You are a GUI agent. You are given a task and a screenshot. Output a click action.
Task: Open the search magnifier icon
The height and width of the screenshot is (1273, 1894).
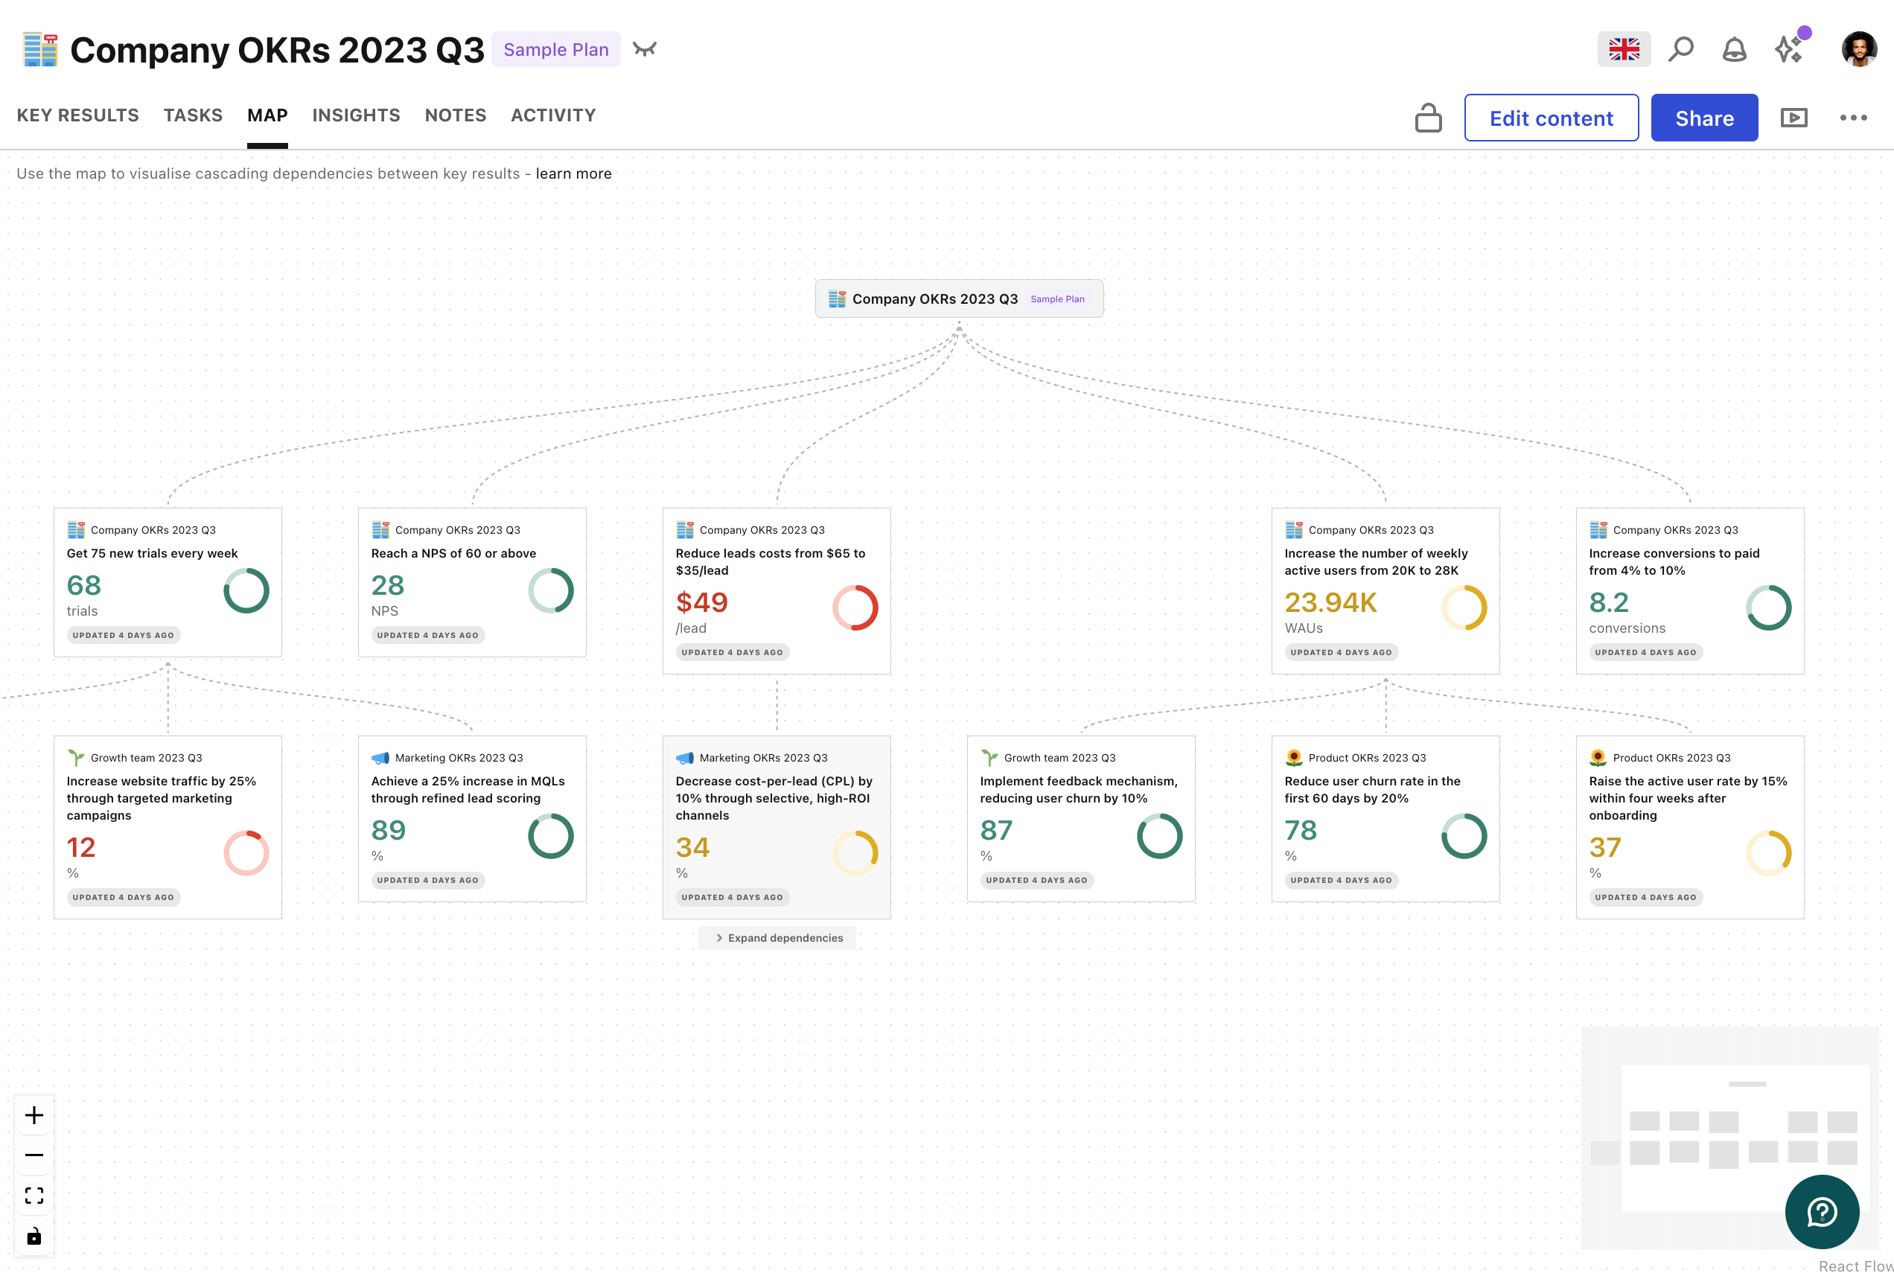coord(1680,50)
